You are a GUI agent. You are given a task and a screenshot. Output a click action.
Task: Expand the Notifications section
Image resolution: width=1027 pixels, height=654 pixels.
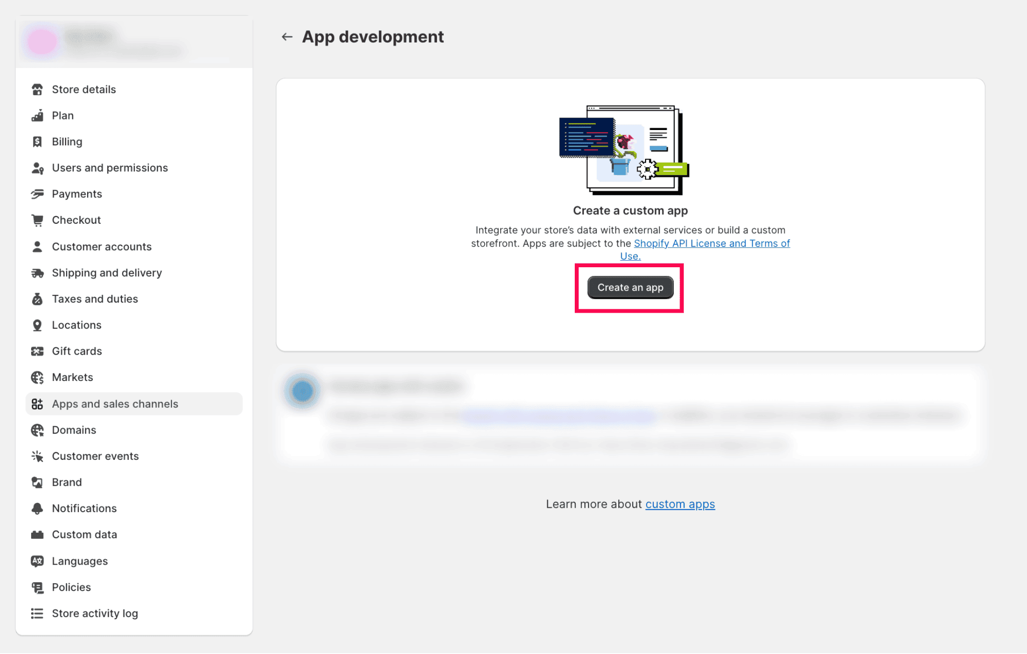tap(85, 508)
